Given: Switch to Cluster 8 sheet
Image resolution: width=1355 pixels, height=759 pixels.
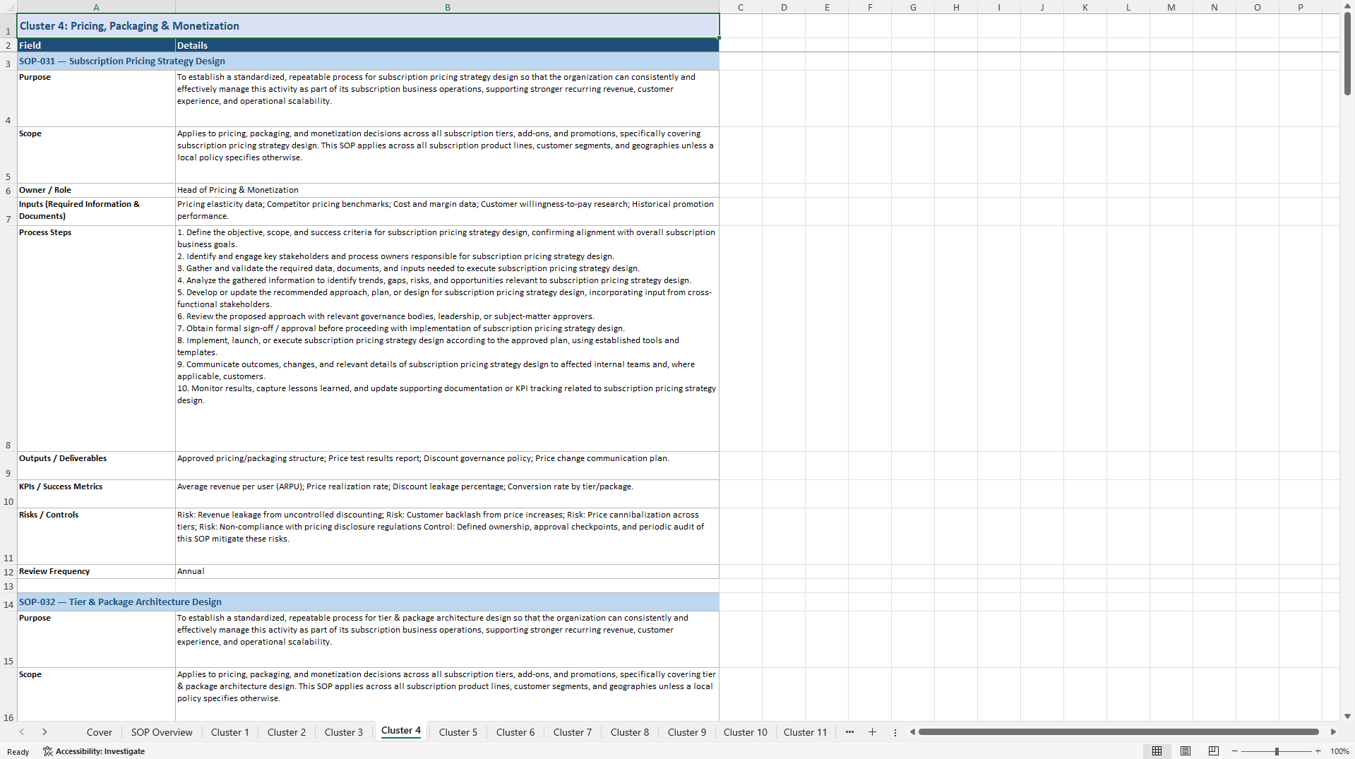Looking at the screenshot, I should click(x=630, y=732).
